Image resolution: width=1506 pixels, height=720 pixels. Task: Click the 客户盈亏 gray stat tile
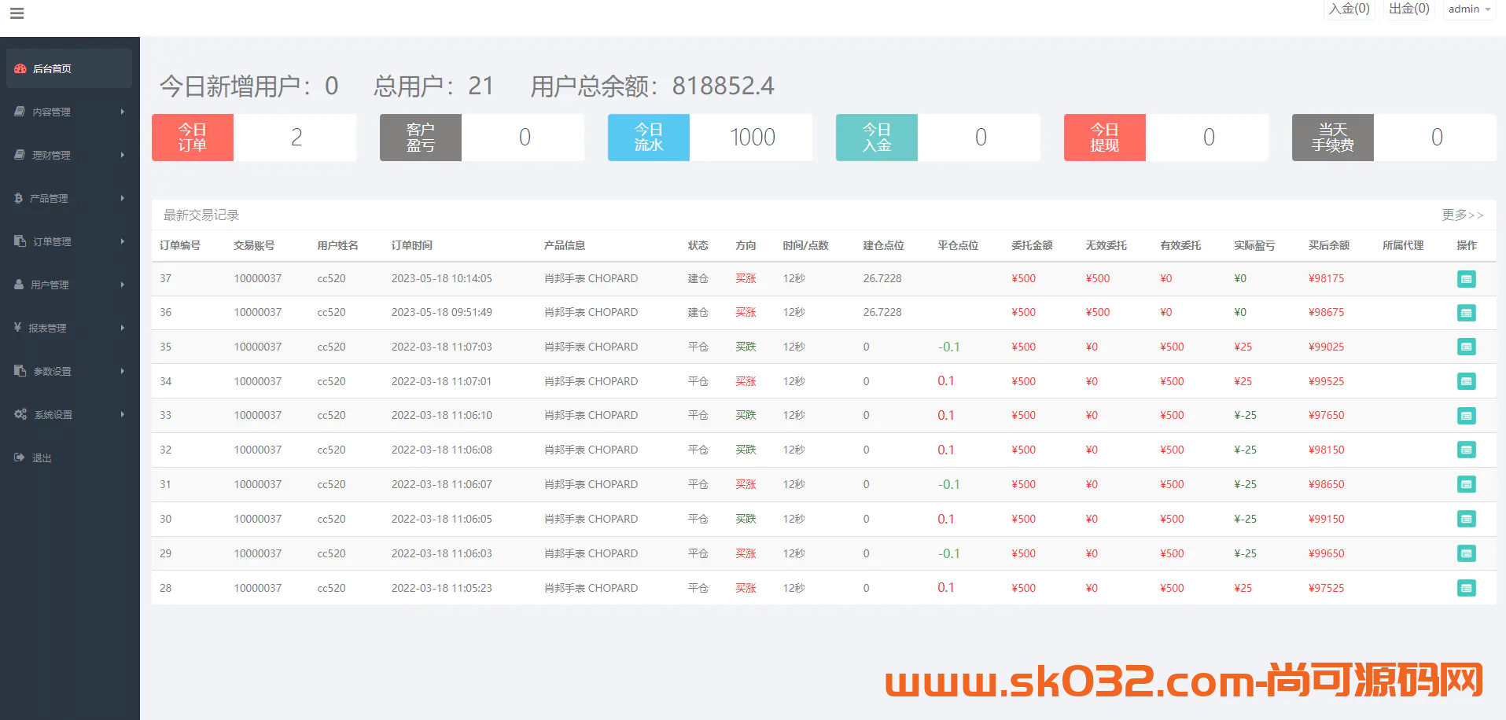(421, 138)
